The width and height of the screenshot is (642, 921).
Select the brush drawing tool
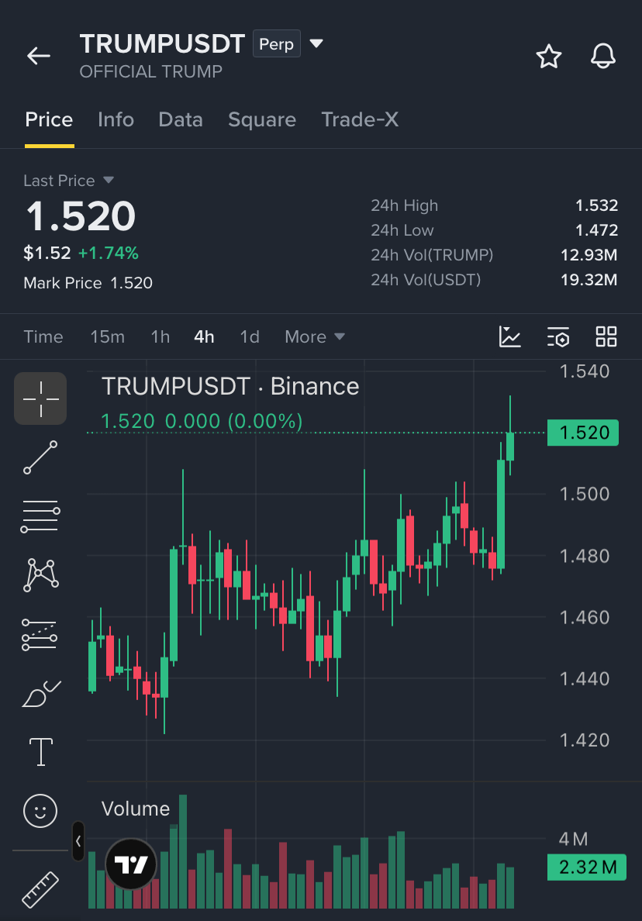41,693
